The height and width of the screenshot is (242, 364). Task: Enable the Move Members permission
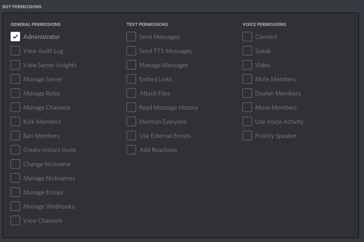pyautogui.click(x=247, y=108)
